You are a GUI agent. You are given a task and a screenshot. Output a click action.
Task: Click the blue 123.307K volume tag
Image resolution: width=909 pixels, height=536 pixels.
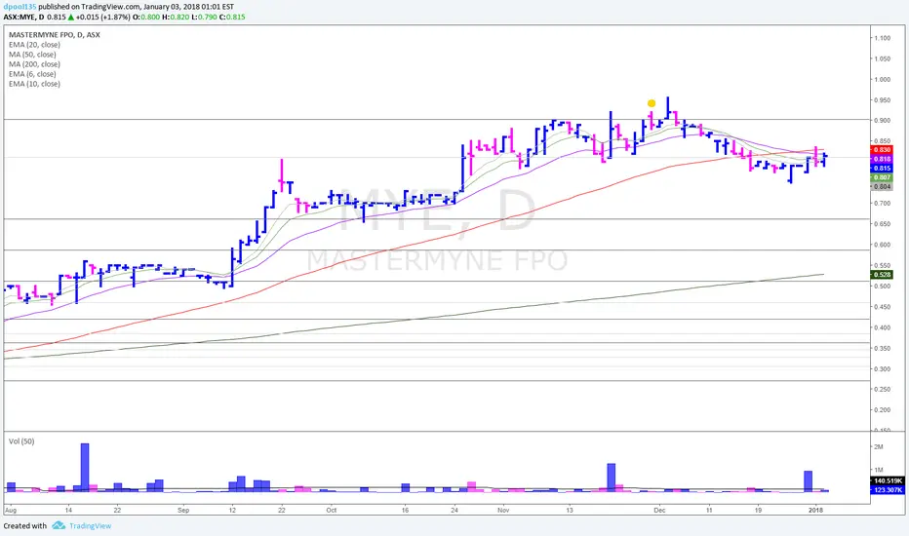click(888, 490)
